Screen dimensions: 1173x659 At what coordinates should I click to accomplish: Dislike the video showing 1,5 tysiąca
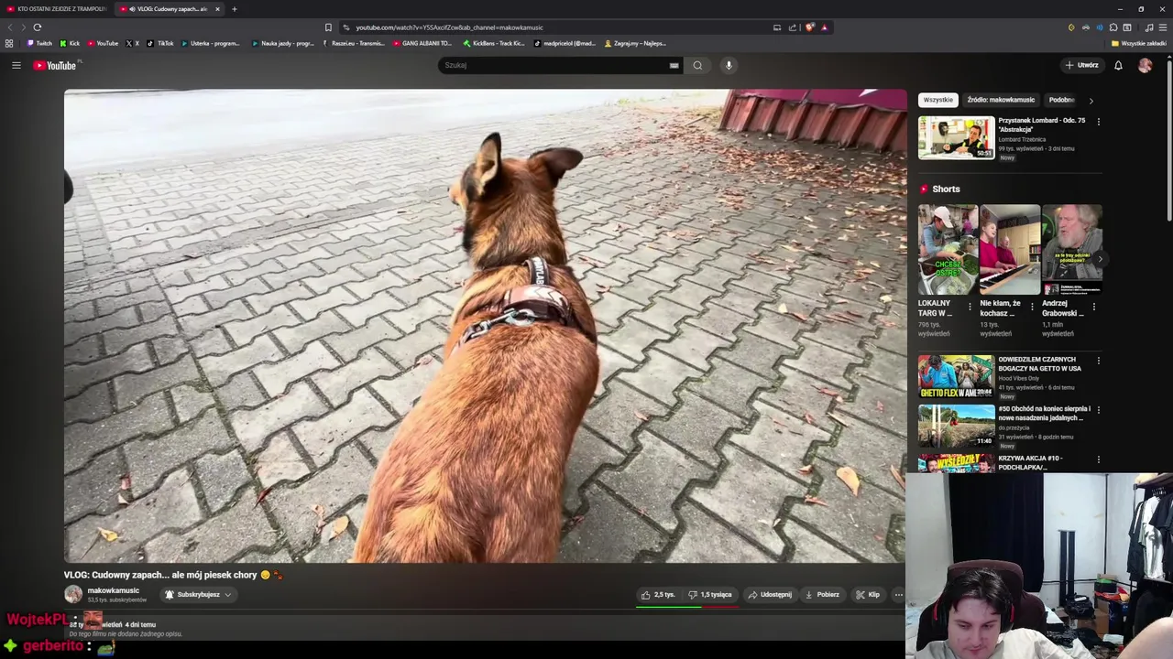pos(710,595)
